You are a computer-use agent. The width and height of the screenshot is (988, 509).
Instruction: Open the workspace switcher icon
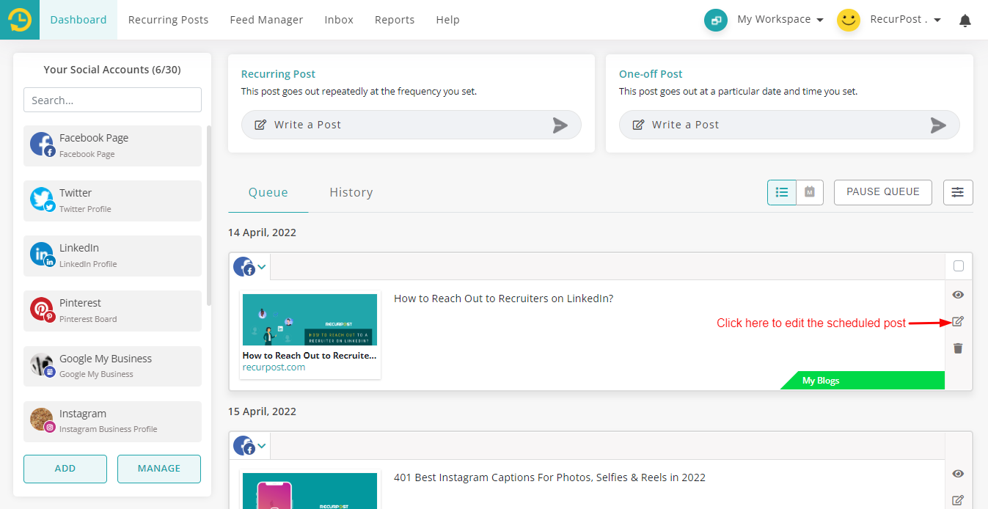coord(715,20)
